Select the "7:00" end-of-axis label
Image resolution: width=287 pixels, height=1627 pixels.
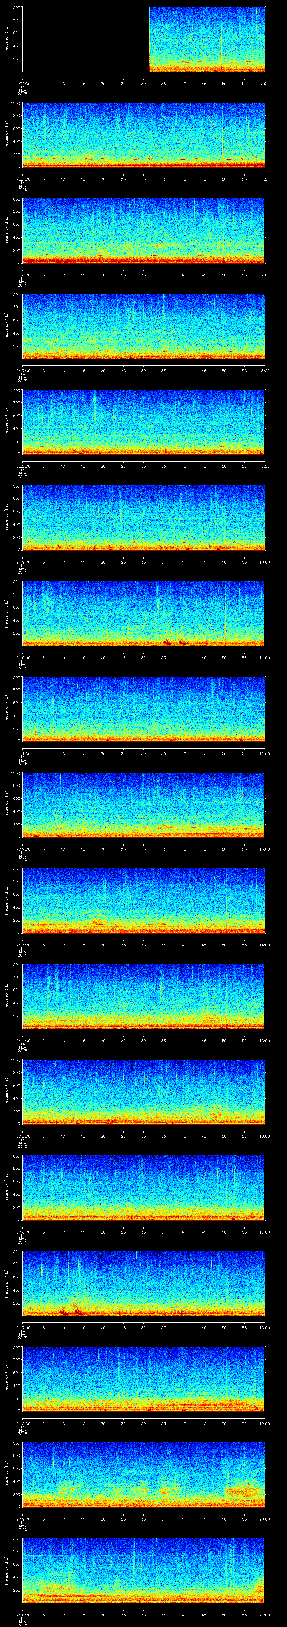[x=265, y=275]
